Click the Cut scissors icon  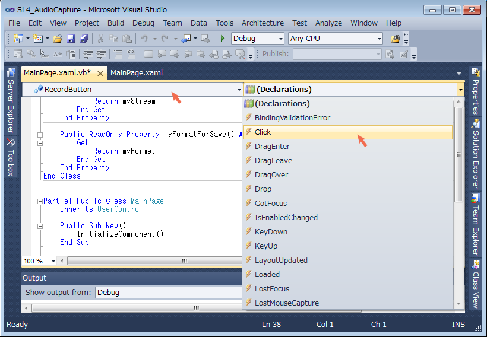[100, 39]
